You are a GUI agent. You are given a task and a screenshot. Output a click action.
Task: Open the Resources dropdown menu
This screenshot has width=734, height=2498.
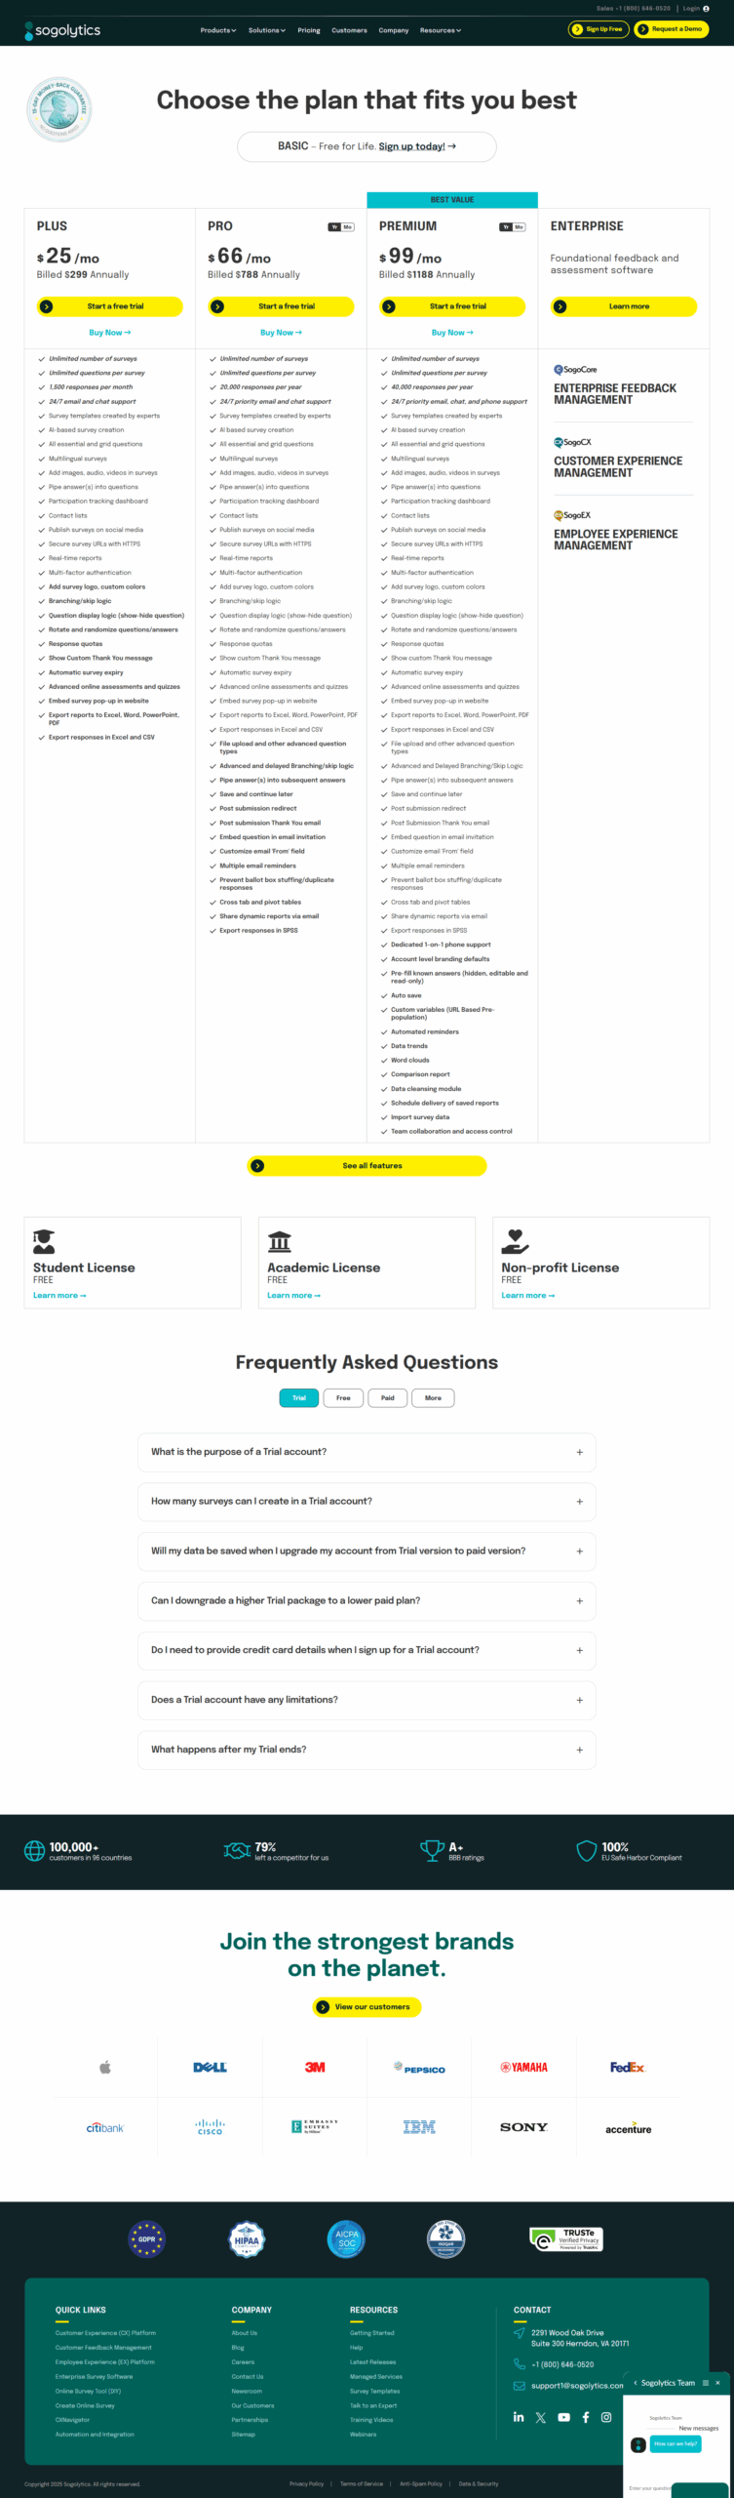click(441, 30)
